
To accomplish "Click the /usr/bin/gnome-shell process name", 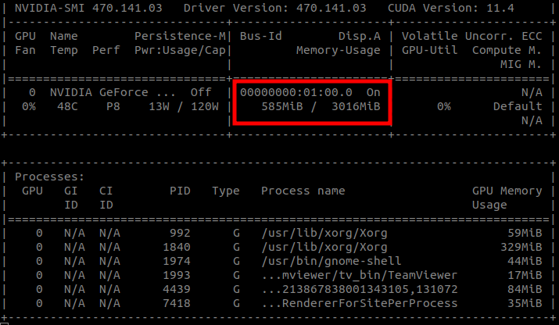I will pos(331,261).
